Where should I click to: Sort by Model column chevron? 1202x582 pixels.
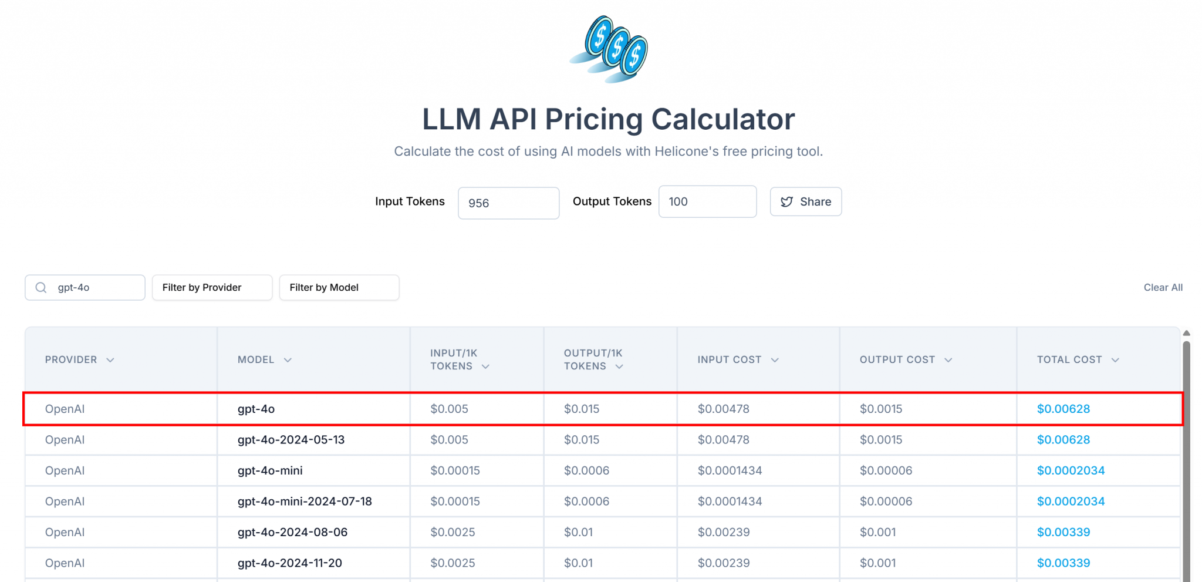click(288, 360)
